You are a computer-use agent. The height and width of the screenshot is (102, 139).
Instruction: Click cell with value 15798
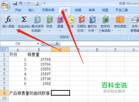(x=39, y=79)
